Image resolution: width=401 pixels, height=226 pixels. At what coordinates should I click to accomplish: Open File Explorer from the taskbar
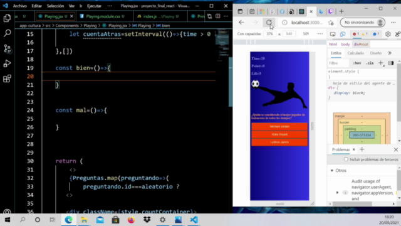[x=84, y=220]
